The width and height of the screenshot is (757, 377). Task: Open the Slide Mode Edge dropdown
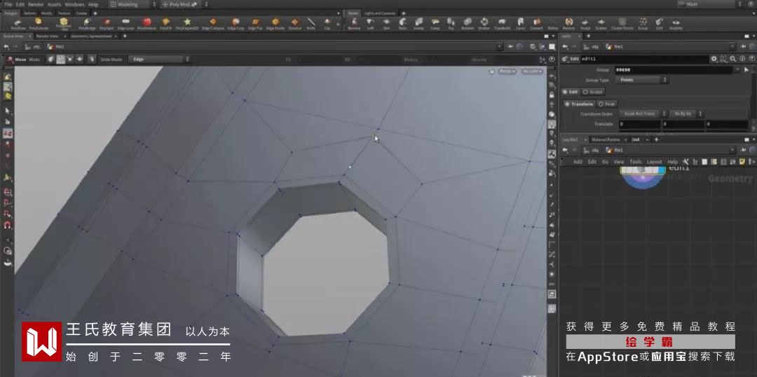click(x=159, y=60)
